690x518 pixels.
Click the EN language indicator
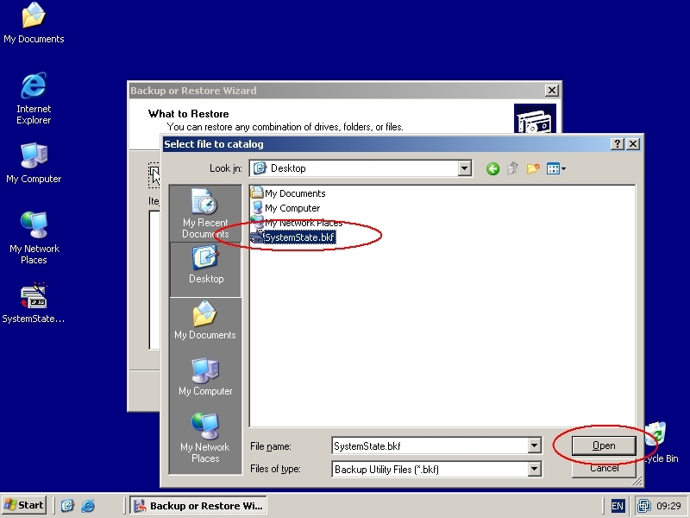click(x=617, y=506)
